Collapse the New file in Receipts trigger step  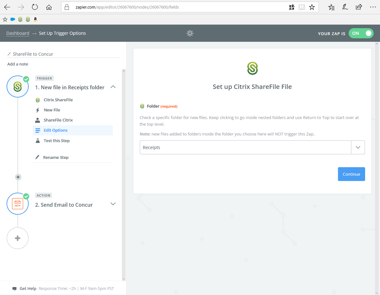click(113, 87)
